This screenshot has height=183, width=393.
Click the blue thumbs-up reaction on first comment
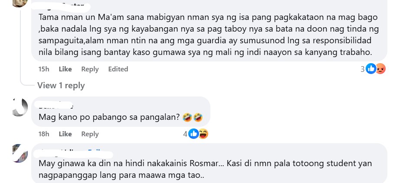(371, 69)
